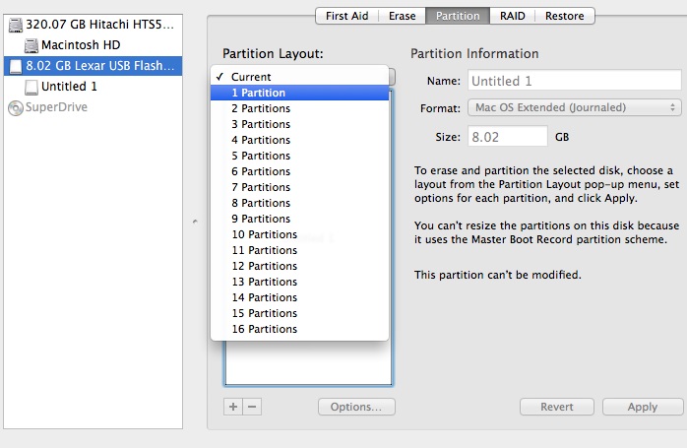Image resolution: width=687 pixels, height=448 pixels.
Task: Choose 3 Partitions layout
Action: (299, 124)
